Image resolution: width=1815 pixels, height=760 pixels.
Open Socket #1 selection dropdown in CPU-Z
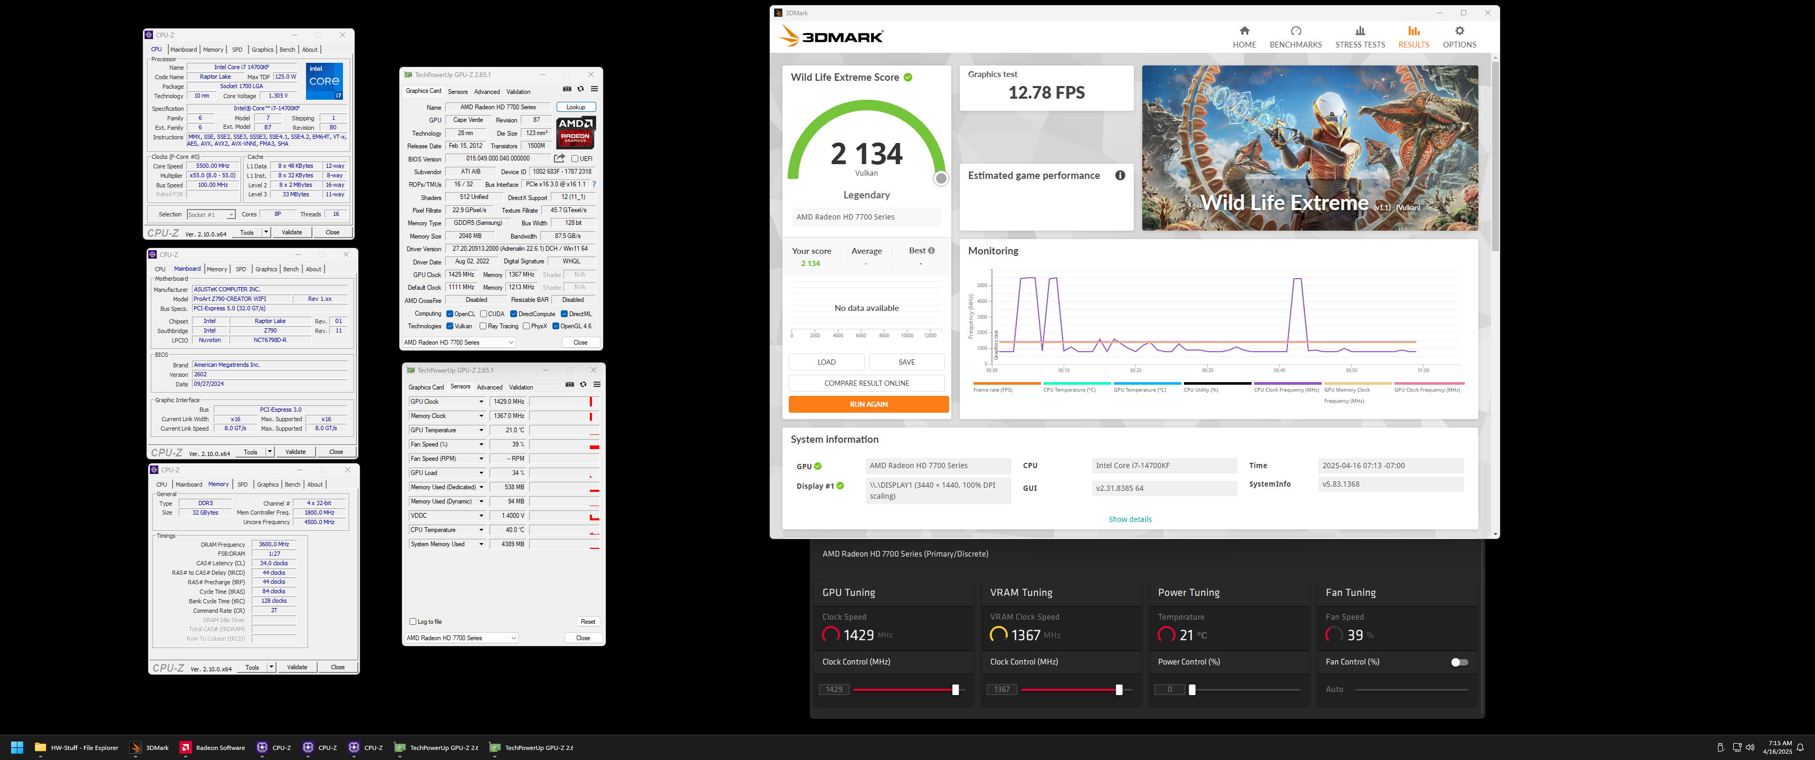click(211, 214)
